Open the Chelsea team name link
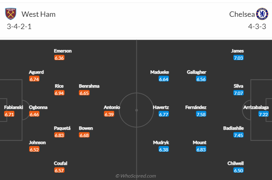 [242, 14]
